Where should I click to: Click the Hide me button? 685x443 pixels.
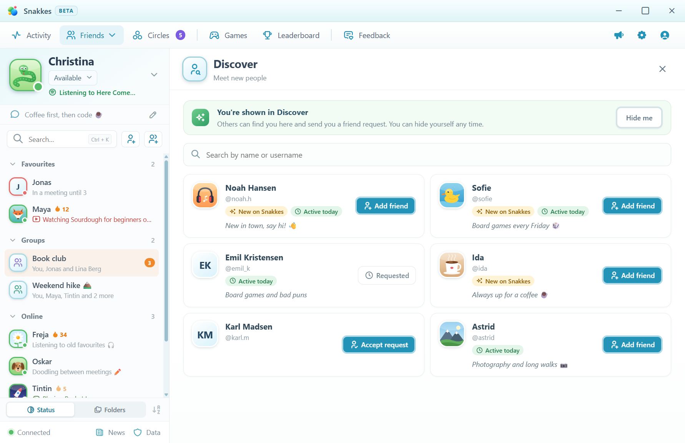coord(639,118)
